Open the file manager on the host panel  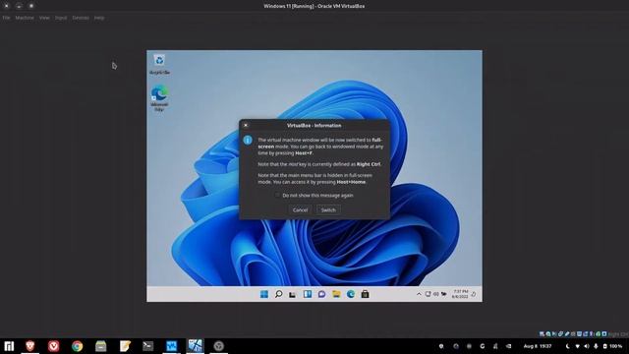[100, 346]
